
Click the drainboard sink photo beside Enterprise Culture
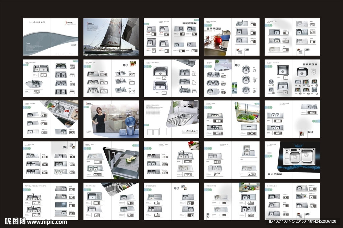click(x=183, y=114)
